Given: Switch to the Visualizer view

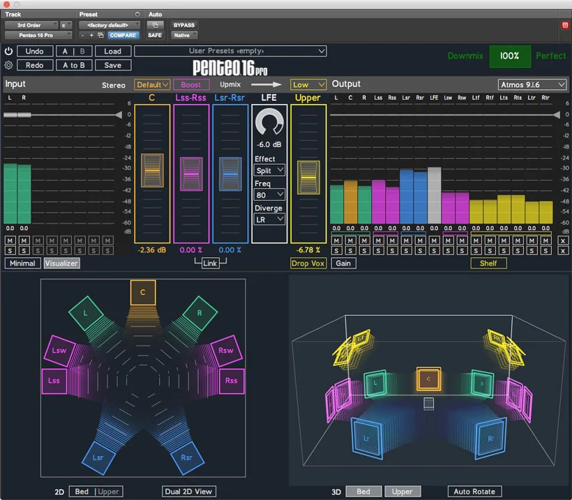Looking at the screenshot, I should (x=61, y=264).
